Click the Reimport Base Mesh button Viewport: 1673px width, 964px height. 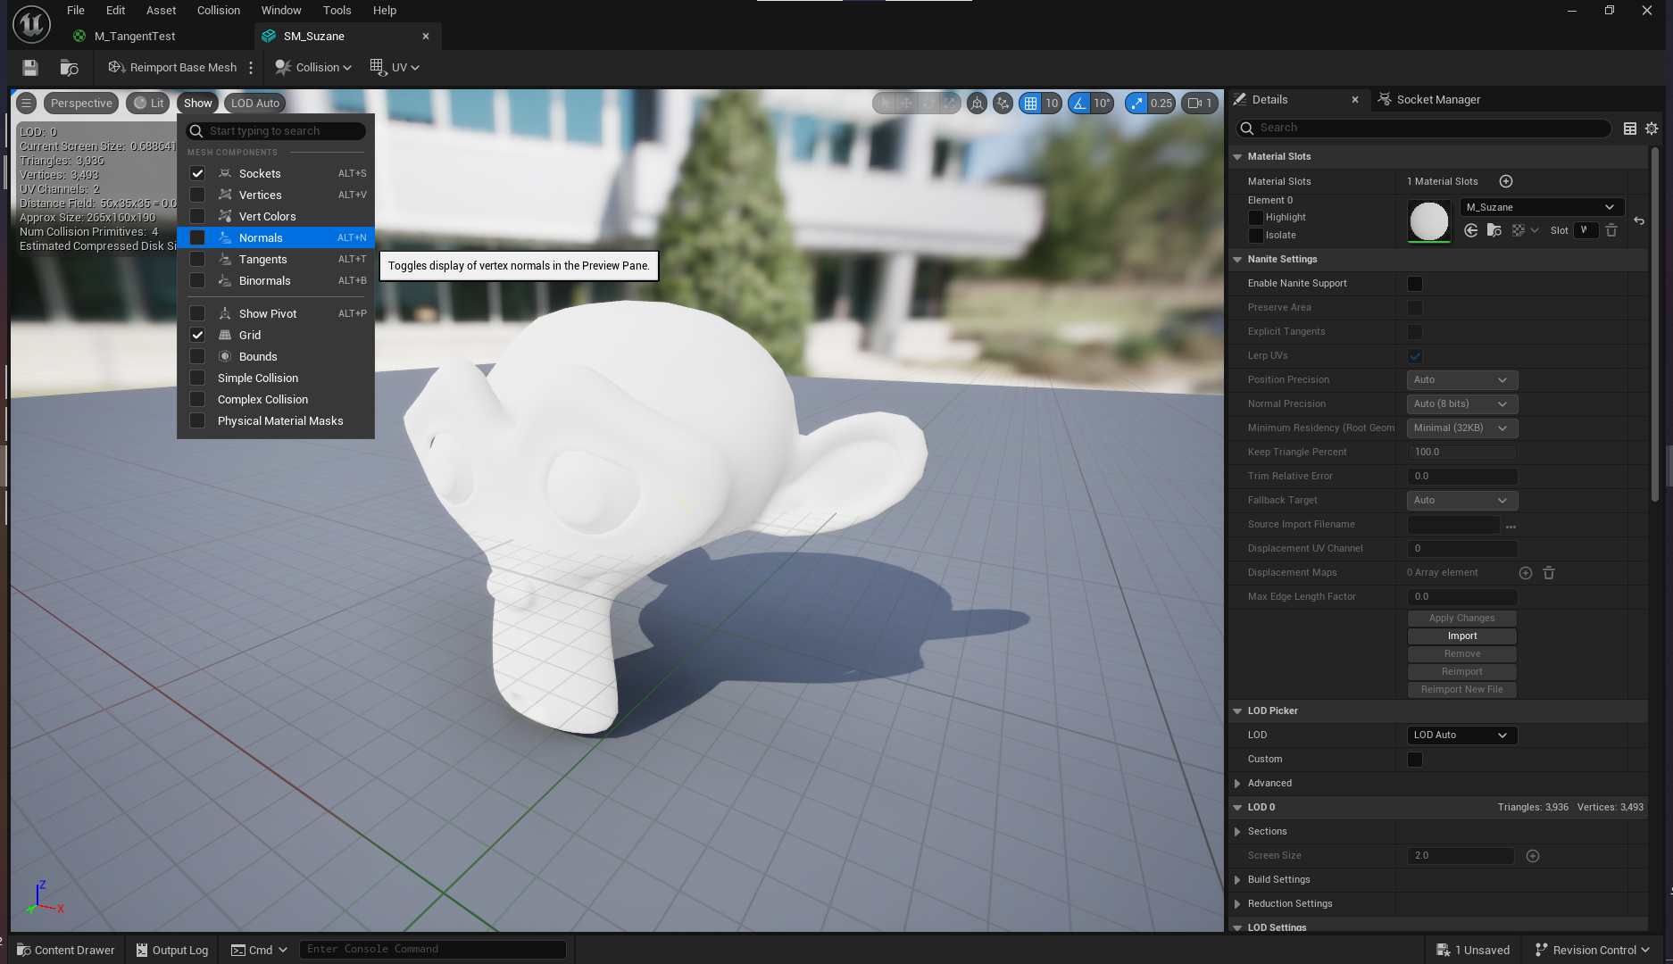(172, 68)
